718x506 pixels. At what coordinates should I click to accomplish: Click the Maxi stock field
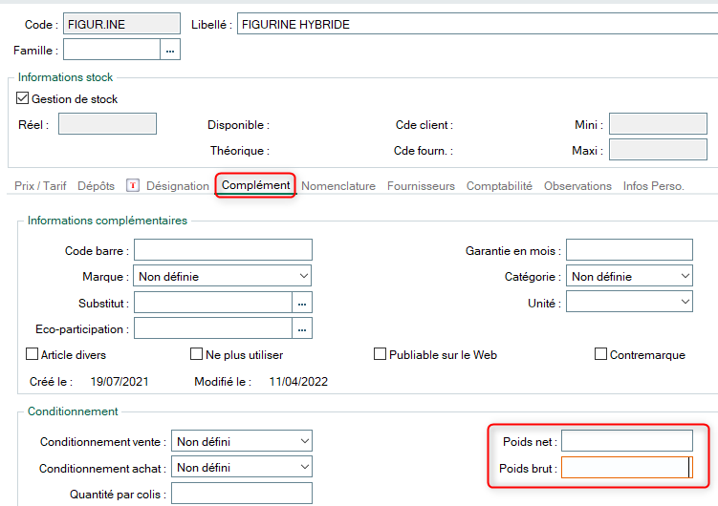click(658, 150)
